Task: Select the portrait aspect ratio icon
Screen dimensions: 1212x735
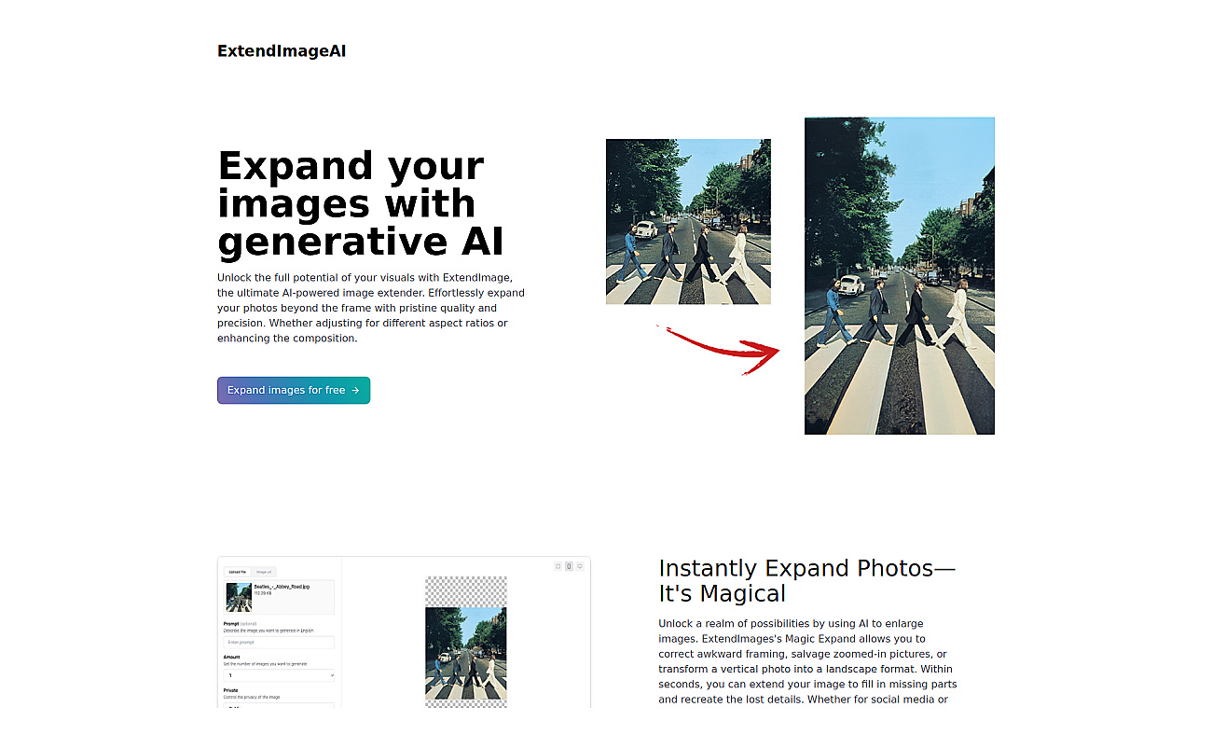Action: 569,566
